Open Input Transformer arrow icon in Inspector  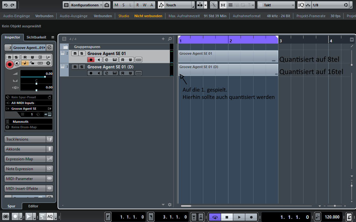[x=48, y=57]
